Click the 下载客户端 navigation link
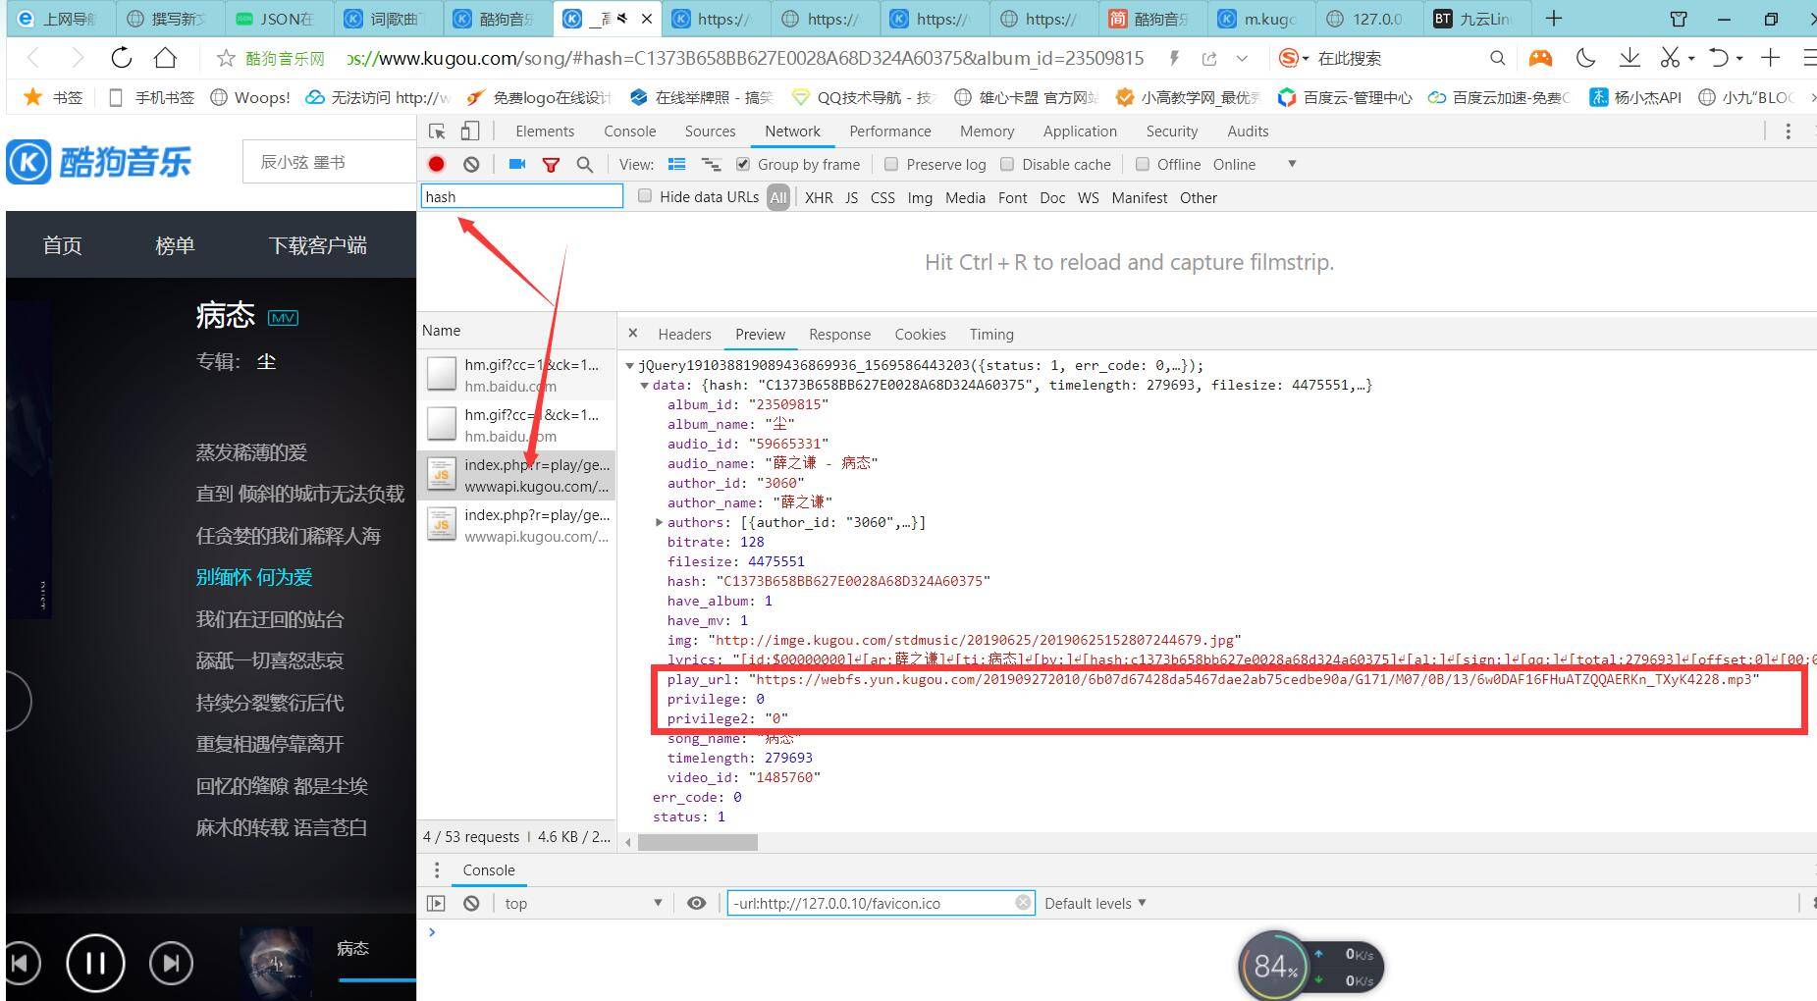The height and width of the screenshot is (1001, 1817). [317, 245]
